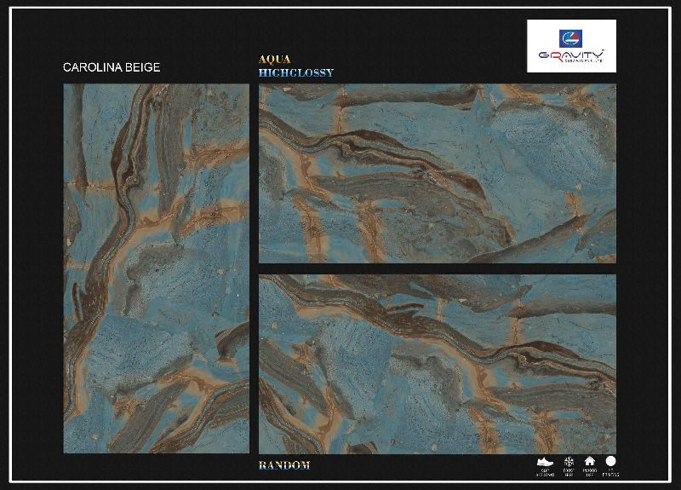Click the blue Gravity emblem in logo

point(569,37)
